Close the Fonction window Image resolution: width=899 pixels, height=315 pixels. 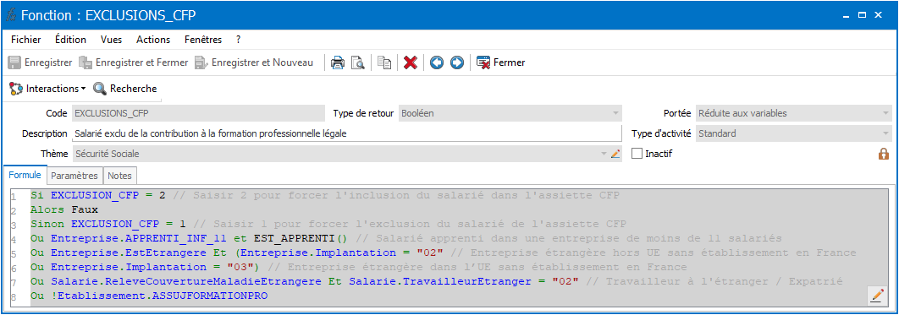(x=879, y=15)
